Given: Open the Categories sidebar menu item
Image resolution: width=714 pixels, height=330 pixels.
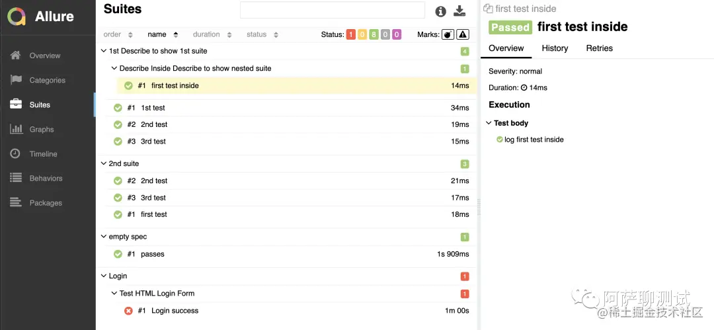Looking at the screenshot, I should 48,80.
